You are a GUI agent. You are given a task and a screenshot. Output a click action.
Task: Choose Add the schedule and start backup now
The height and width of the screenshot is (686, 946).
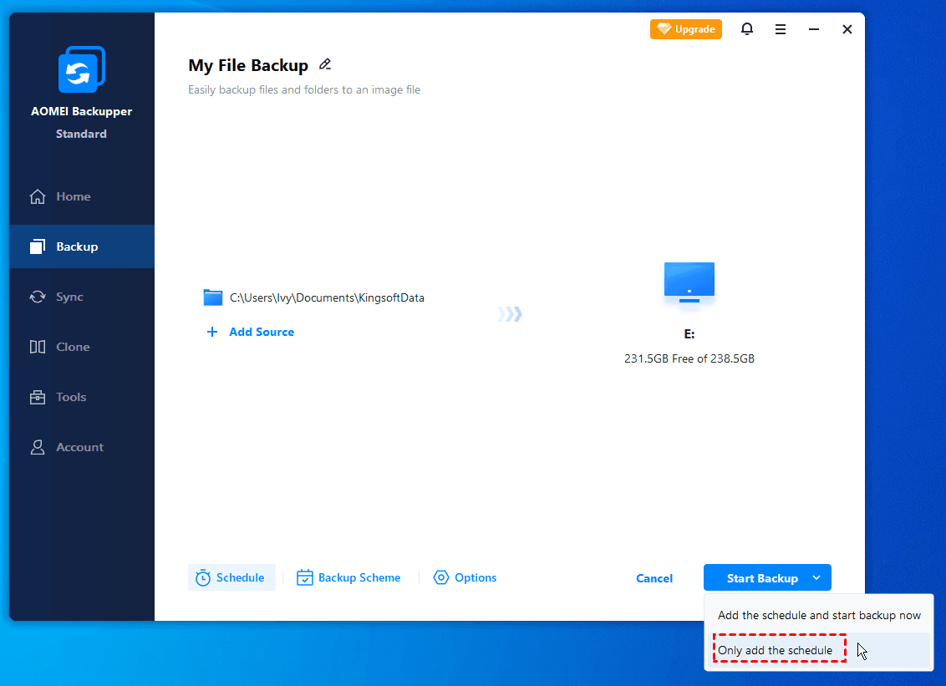pos(819,615)
